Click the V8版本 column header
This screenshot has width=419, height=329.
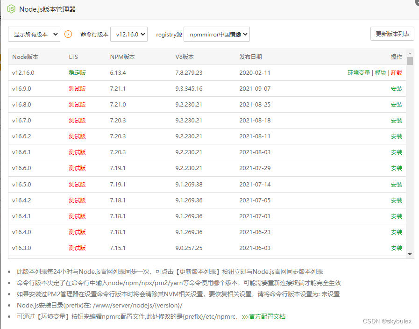(x=185, y=57)
